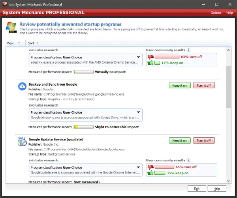Maximize the System Mechanic window
The width and height of the screenshot is (237, 198).
point(216,4)
